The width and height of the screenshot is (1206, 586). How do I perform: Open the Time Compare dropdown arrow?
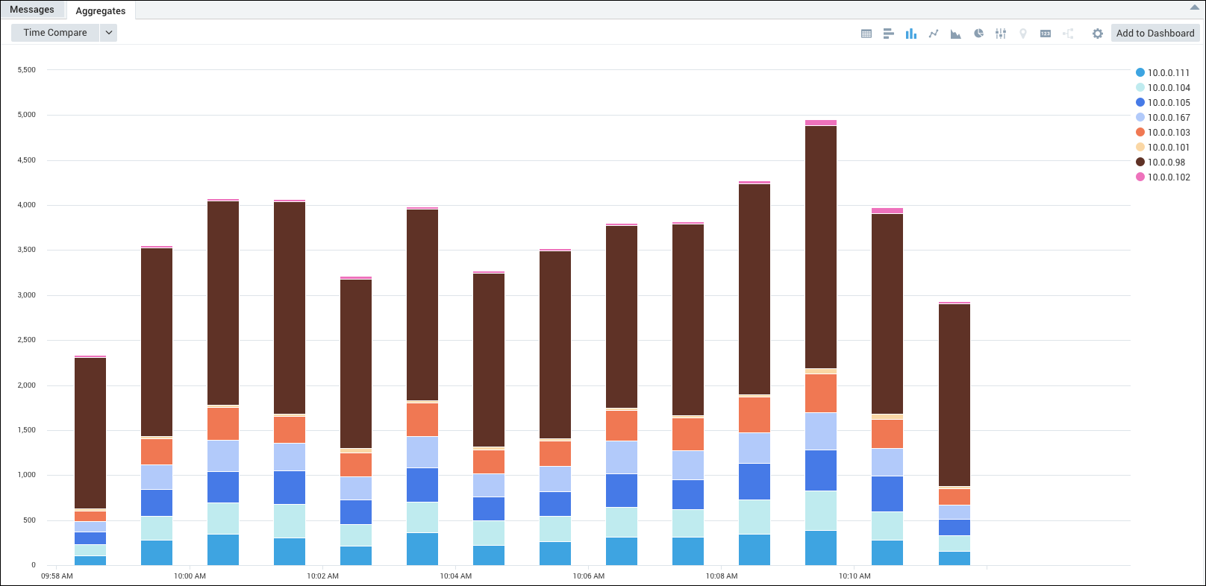[109, 33]
